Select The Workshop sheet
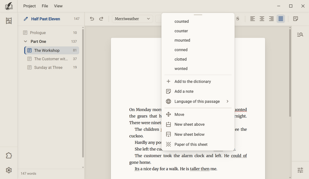Viewport: 309px width, 179px height. coord(52,50)
